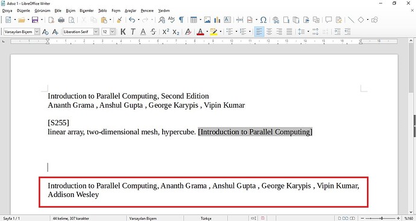The image size is (416, 221).
Task: Click the zoom slider in status bar
Action: click(x=382, y=219)
